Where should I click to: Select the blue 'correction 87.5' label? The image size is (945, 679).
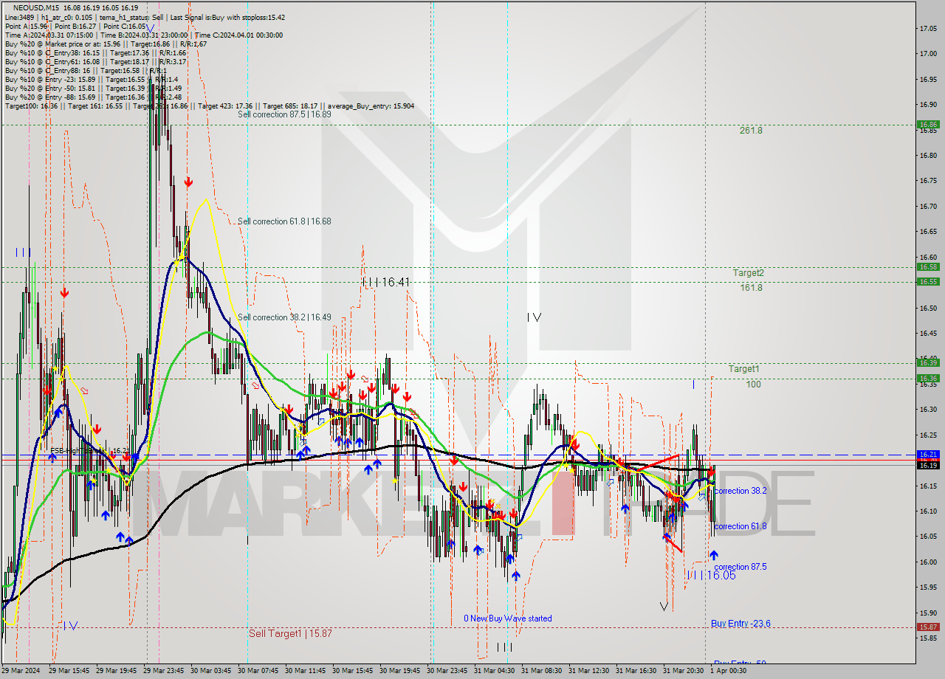[x=740, y=567]
